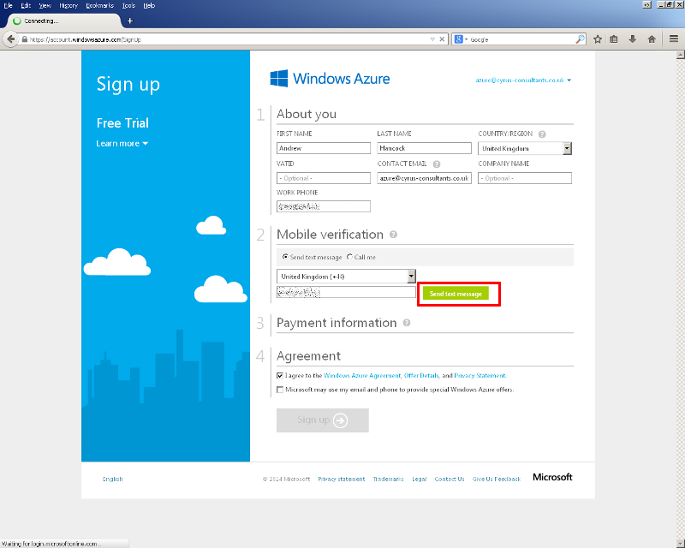Click the mobile number field
The width and height of the screenshot is (685, 548).
click(346, 292)
